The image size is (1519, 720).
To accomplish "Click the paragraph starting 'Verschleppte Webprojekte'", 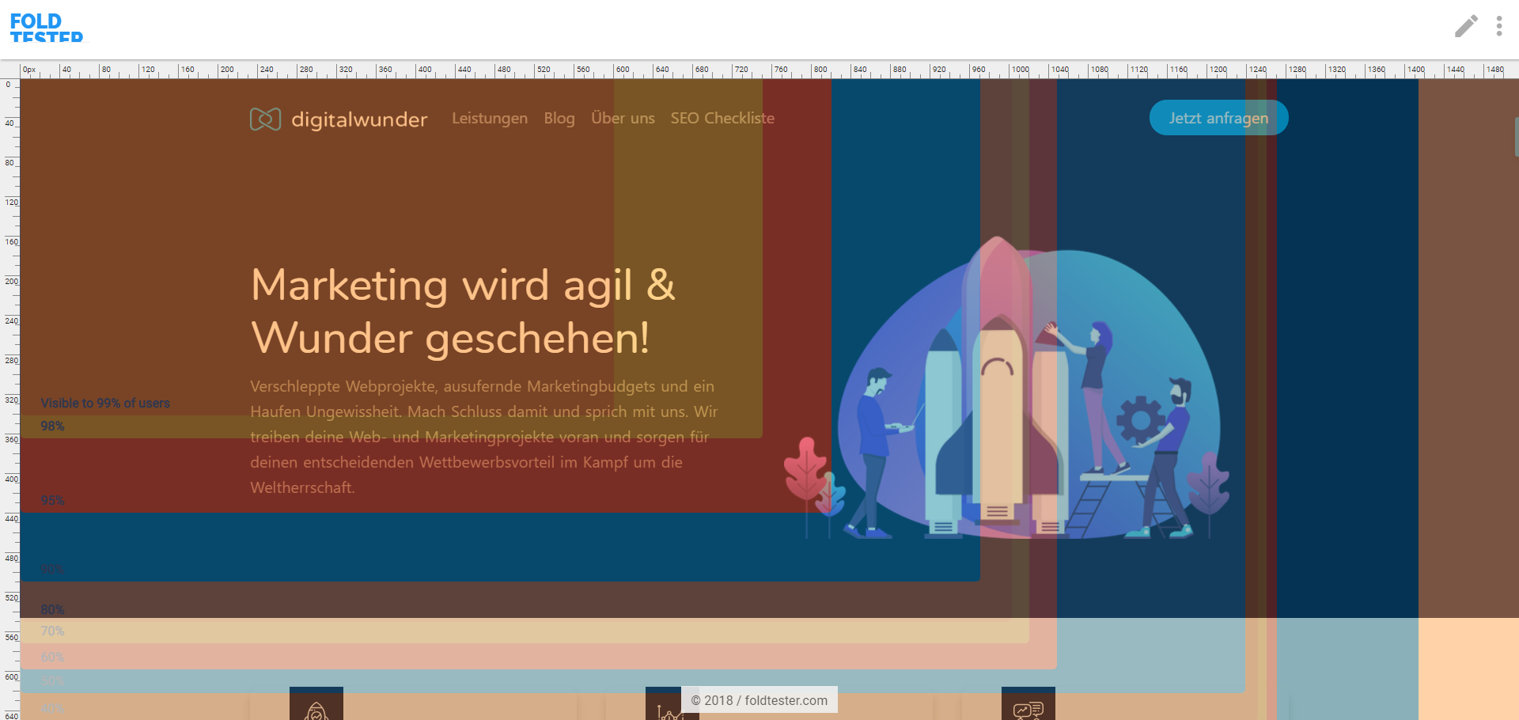I will pyautogui.click(x=484, y=437).
